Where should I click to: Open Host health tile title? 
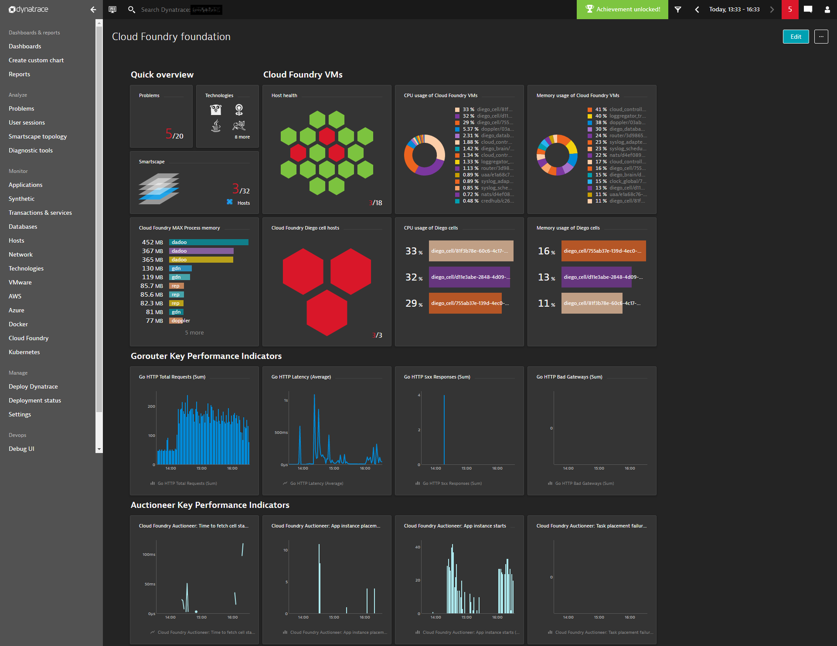[x=284, y=95]
